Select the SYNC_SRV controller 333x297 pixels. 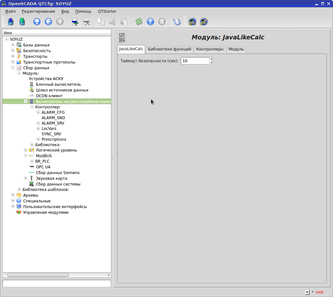[x=52, y=134]
